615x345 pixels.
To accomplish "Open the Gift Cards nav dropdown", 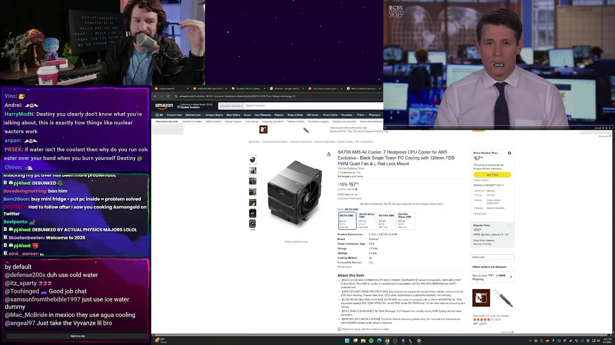I will (x=313, y=115).
